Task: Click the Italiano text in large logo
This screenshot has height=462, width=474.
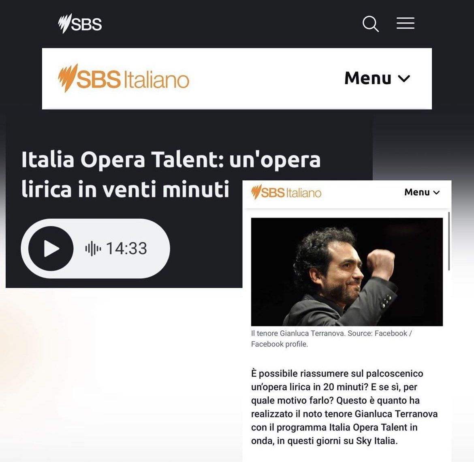Action: [x=156, y=79]
